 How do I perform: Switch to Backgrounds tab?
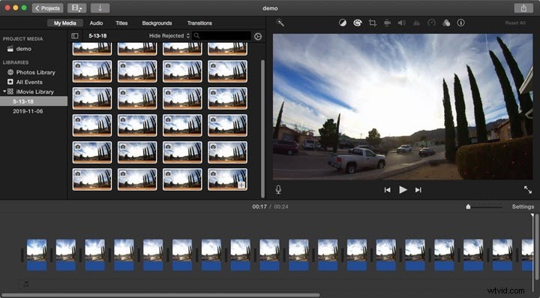[x=157, y=23]
